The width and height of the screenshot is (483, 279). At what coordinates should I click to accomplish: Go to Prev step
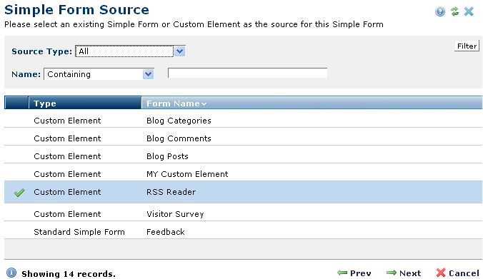354,273
